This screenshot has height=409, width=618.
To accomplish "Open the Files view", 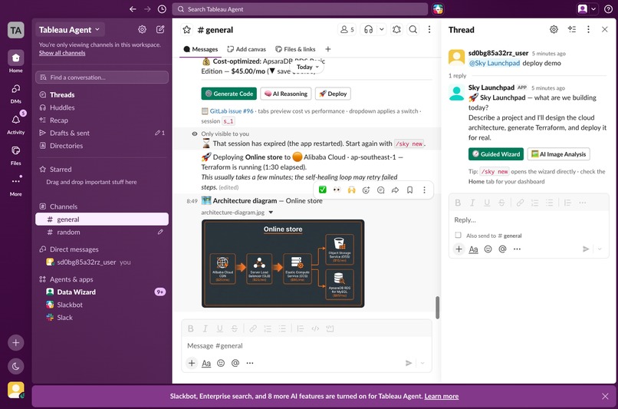I will click(16, 154).
